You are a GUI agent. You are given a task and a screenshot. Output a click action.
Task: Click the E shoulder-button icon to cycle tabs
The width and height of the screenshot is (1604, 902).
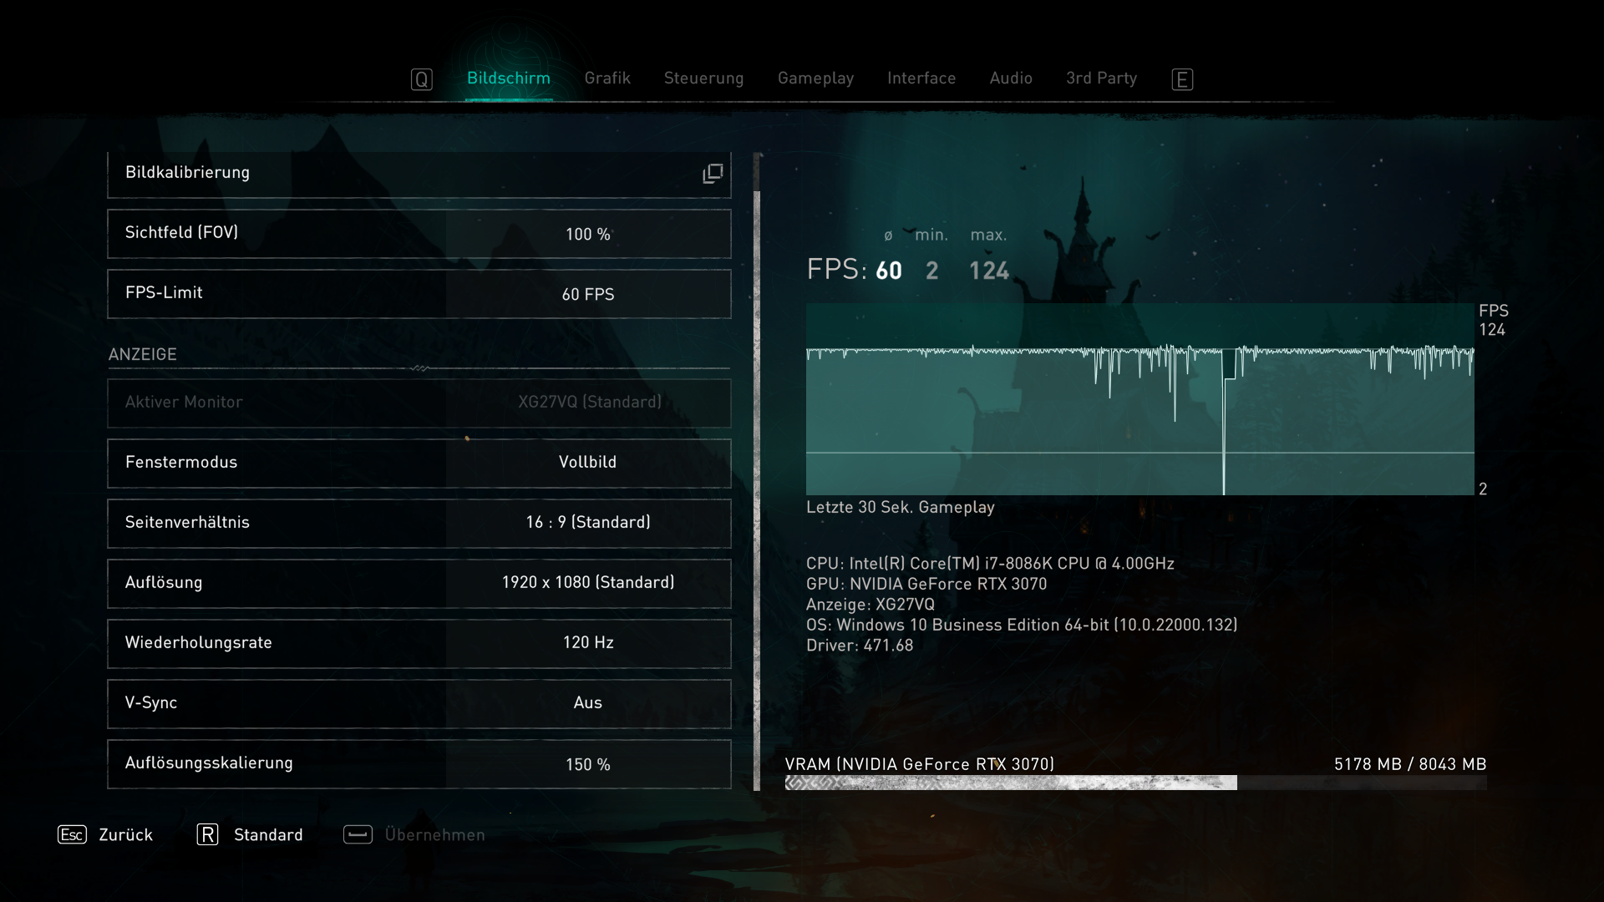tap(1183, 79)
